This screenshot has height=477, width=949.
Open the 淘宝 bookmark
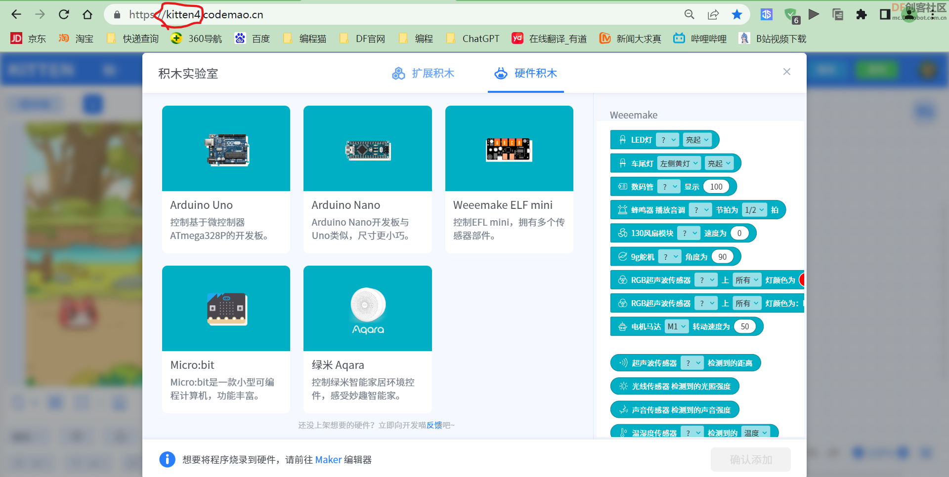point(76,39)
